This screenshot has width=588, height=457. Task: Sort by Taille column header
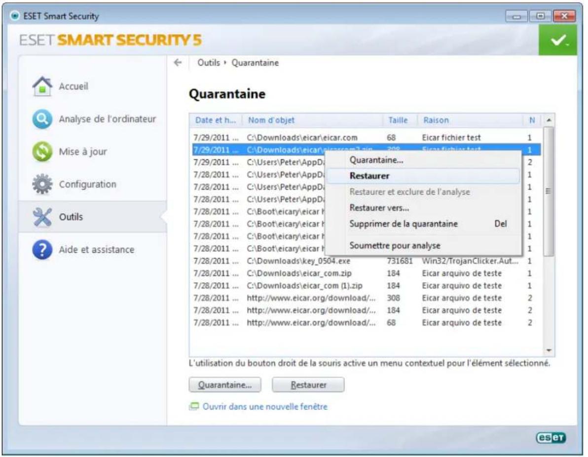coord(401,120)
